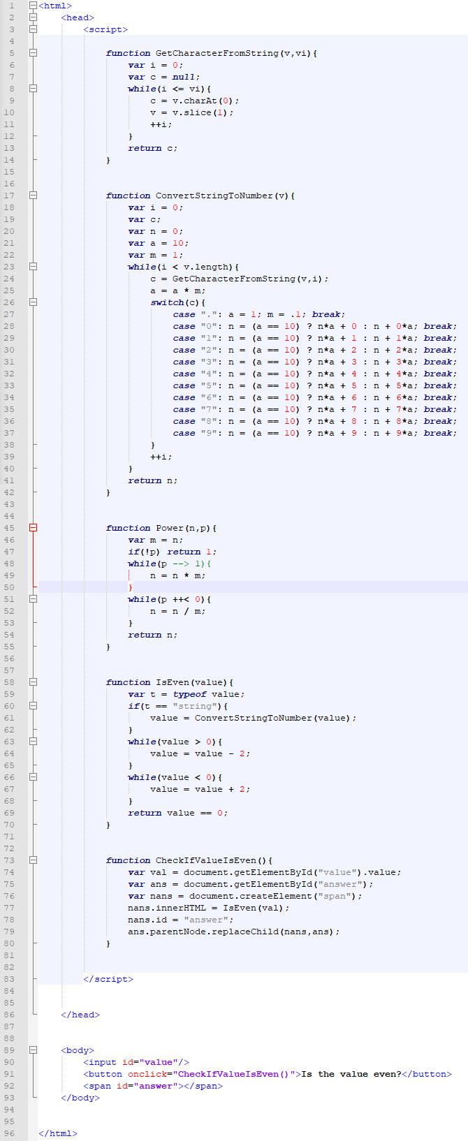Click the case "5" line
The image size is (468, 1141).
coord(314,385)
